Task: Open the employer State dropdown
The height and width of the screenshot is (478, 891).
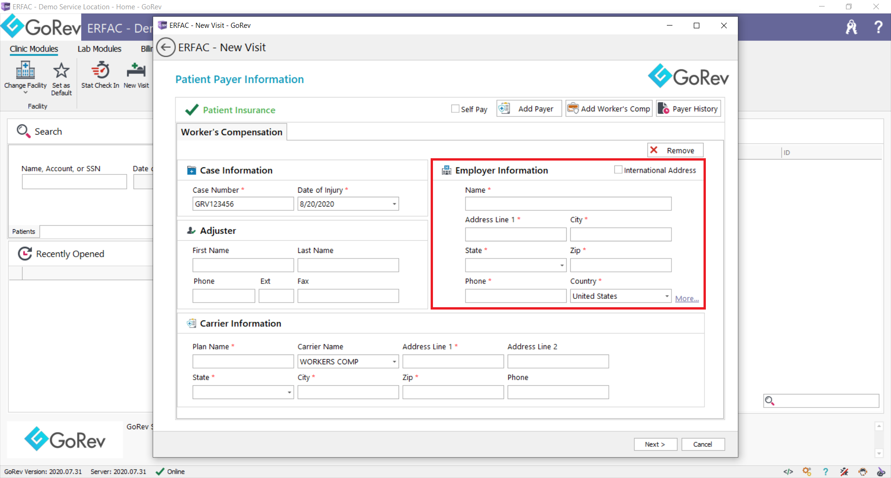Action: [562, 265]
